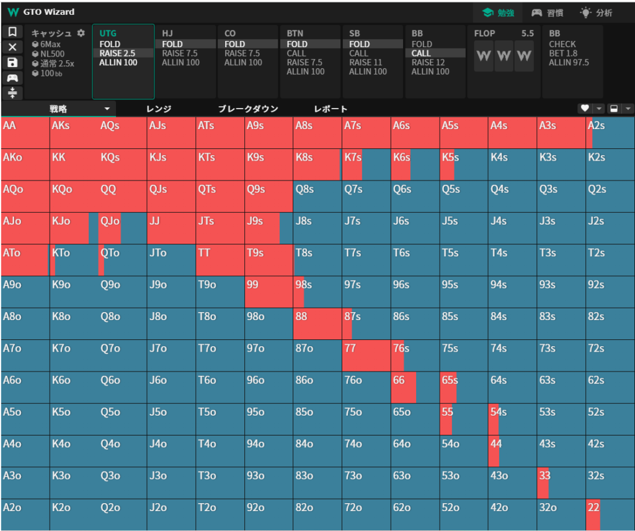Viewport: 635px width, 531px height.
Task: Select UTG RAISE 2.5 action
Action: (x=118, y=53)
